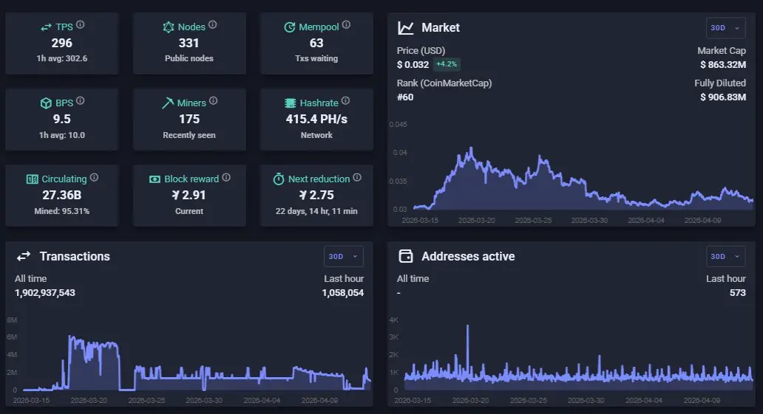Open the Mempool info tooltip icon
763x414 pixels.
(x=346, y=24)
